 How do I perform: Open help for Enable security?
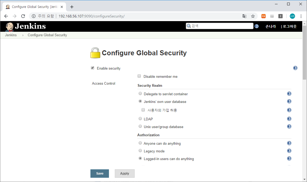click(295, 68)
